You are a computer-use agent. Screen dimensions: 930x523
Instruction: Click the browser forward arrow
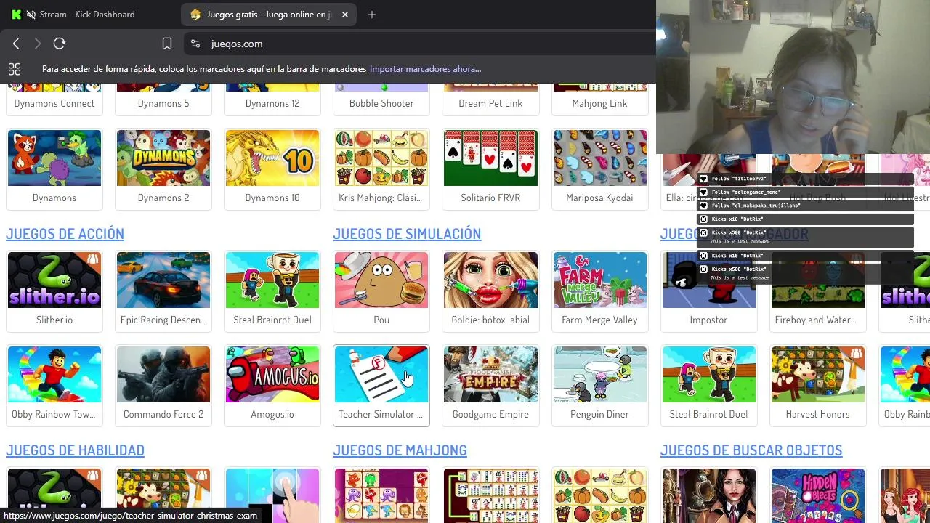pos(37,44)
